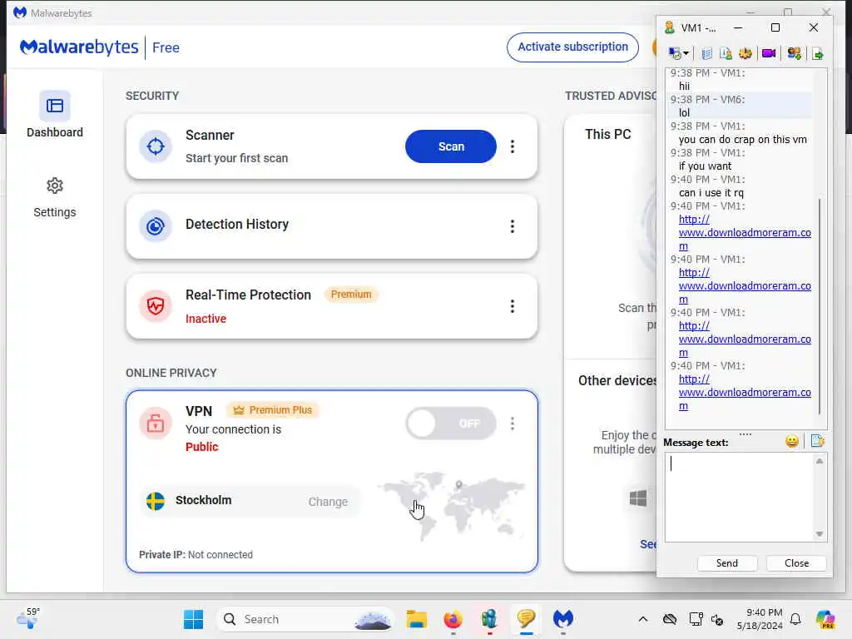Click the colorful Copilot icon on taskbar

(x=825, y=619)
